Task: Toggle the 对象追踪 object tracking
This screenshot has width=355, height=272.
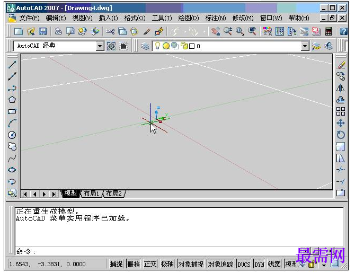Action: tap(221, 264)
